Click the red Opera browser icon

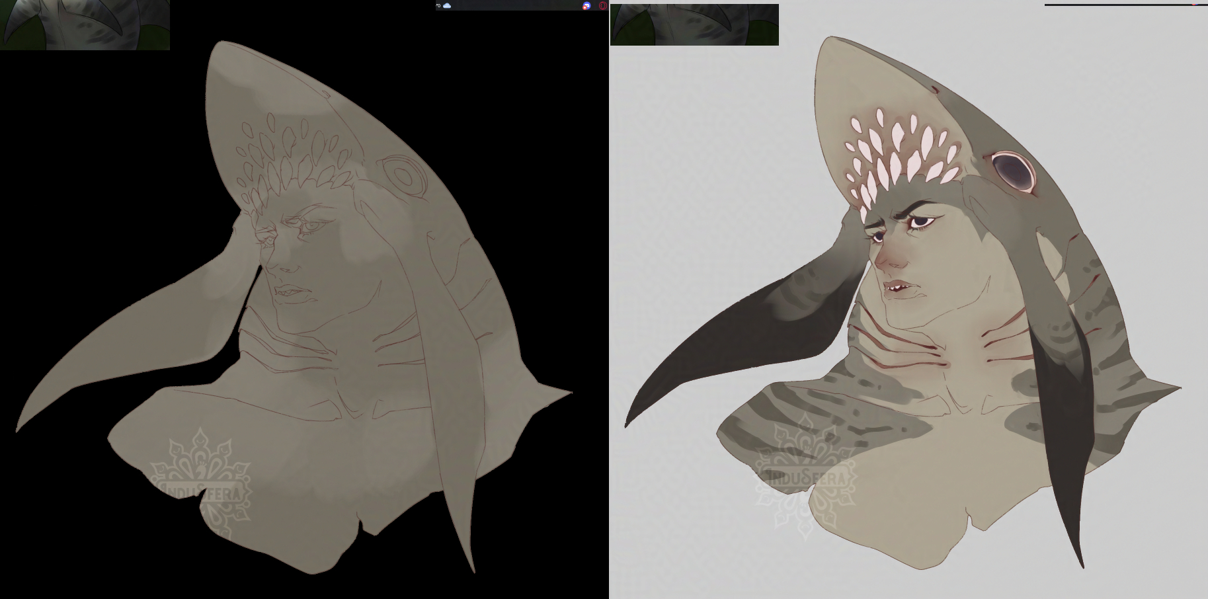coord(602,5)
